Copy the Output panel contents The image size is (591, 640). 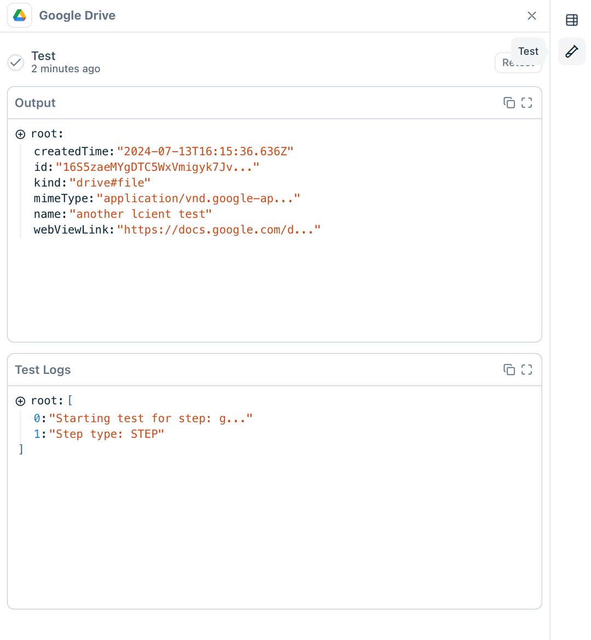coord(509,103)
